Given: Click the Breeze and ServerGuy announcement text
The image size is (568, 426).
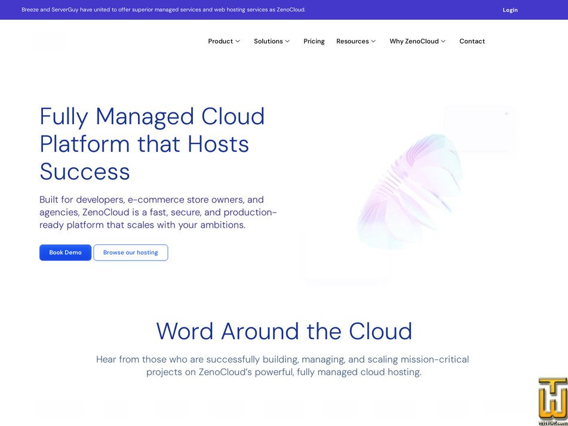Looking at the screenshot, I should click(164, 10).
